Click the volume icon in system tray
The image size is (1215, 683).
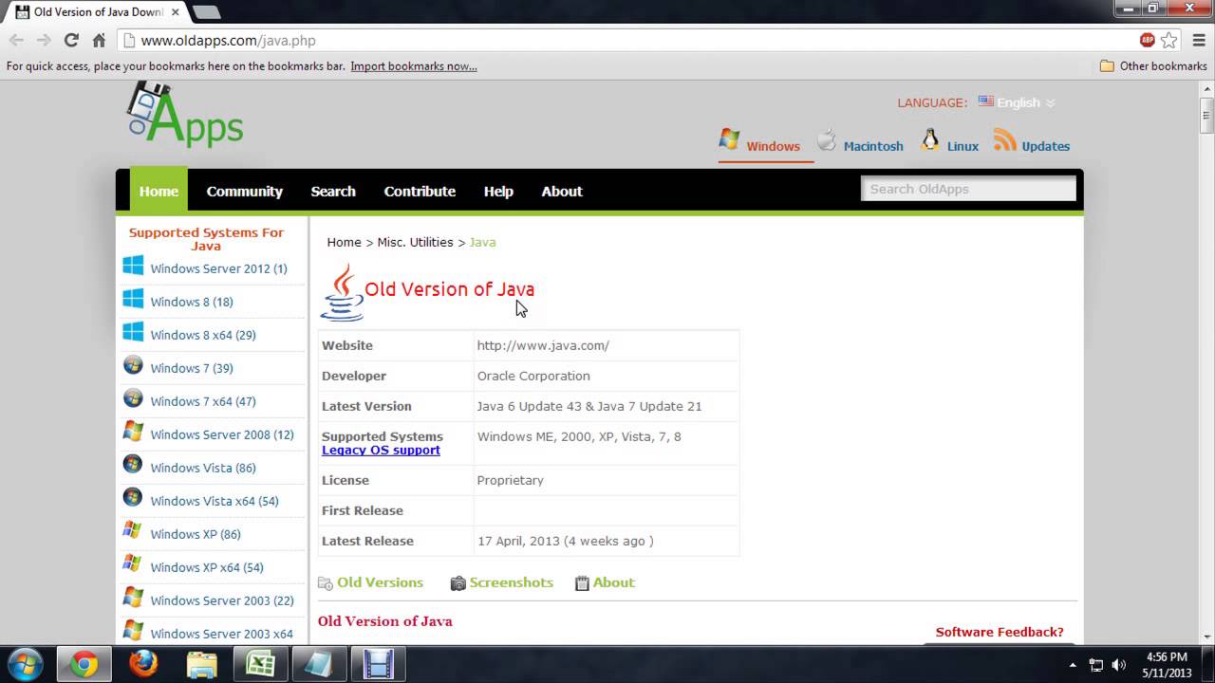[1119, 665]
